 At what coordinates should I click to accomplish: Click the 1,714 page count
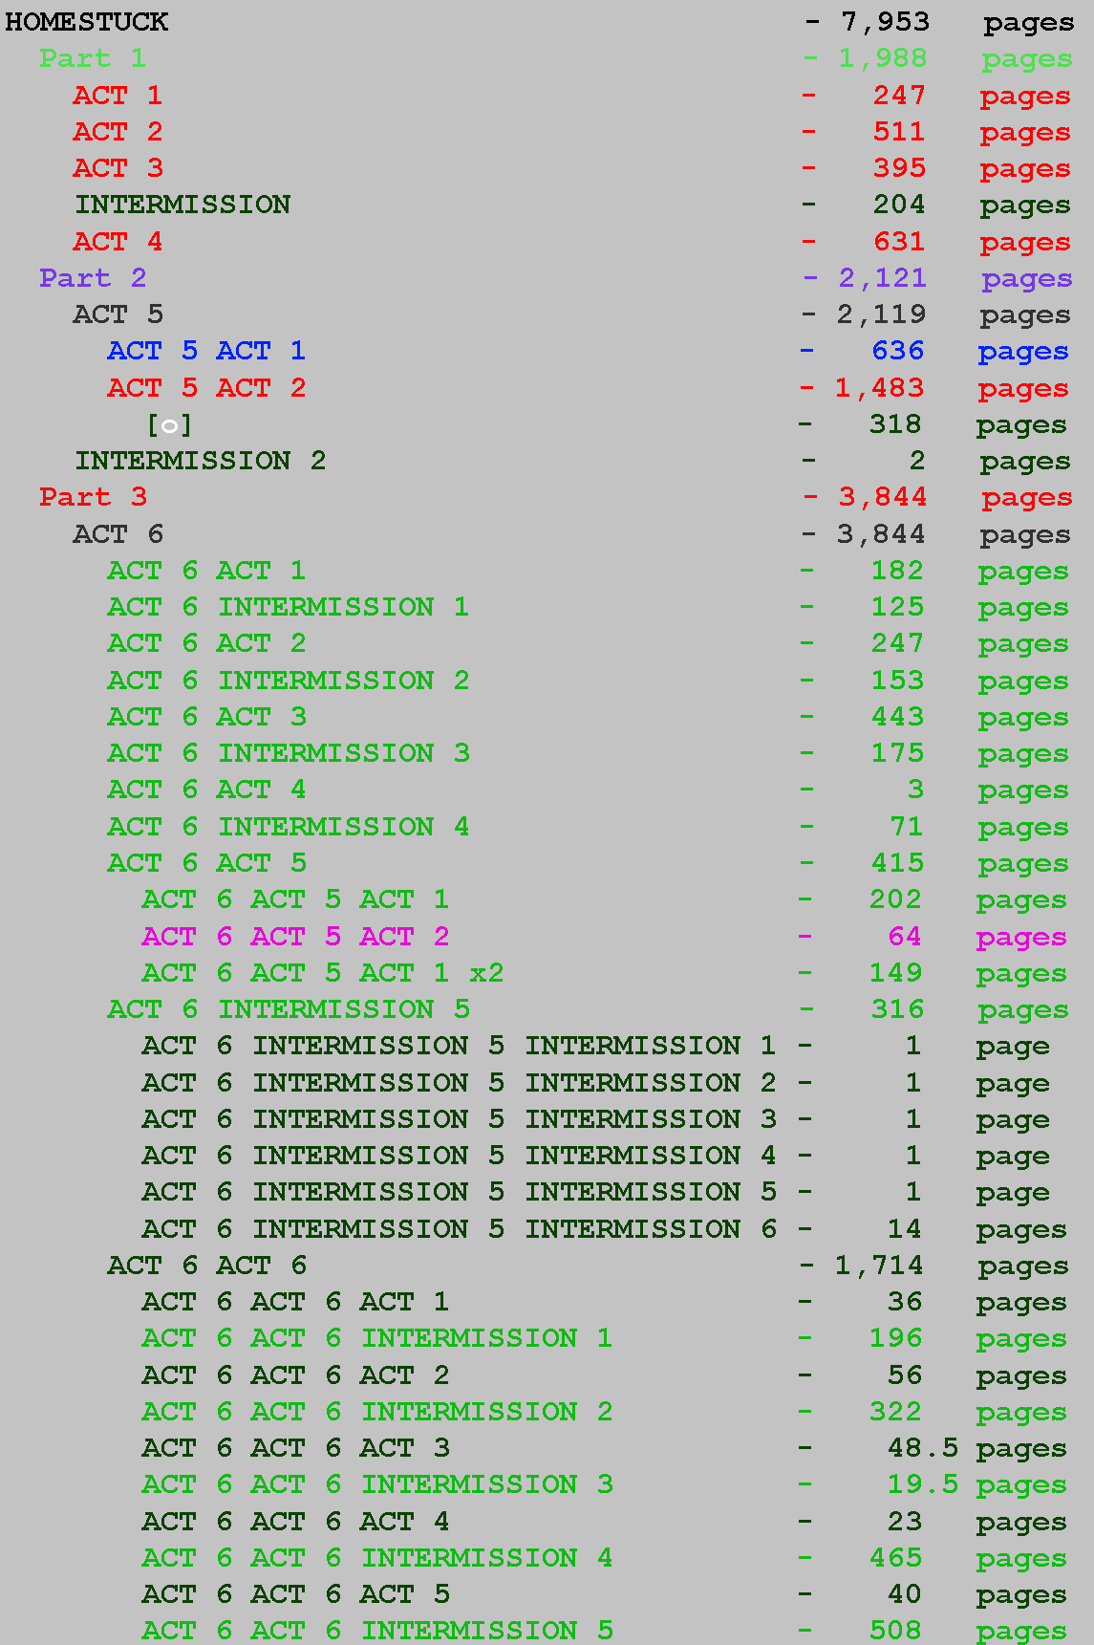[x=879, y=1266]
